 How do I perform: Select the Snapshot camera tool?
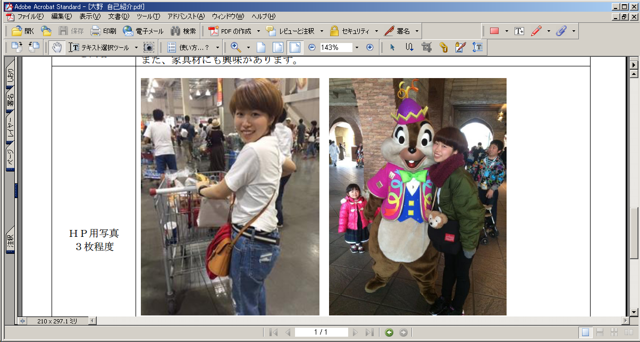pos(149,47)
